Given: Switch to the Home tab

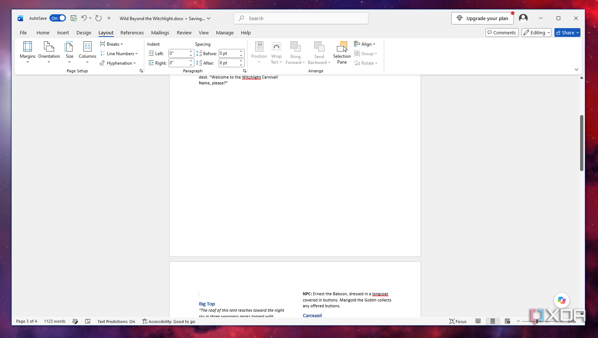Looking at the screenshot, I should [43, 33].
